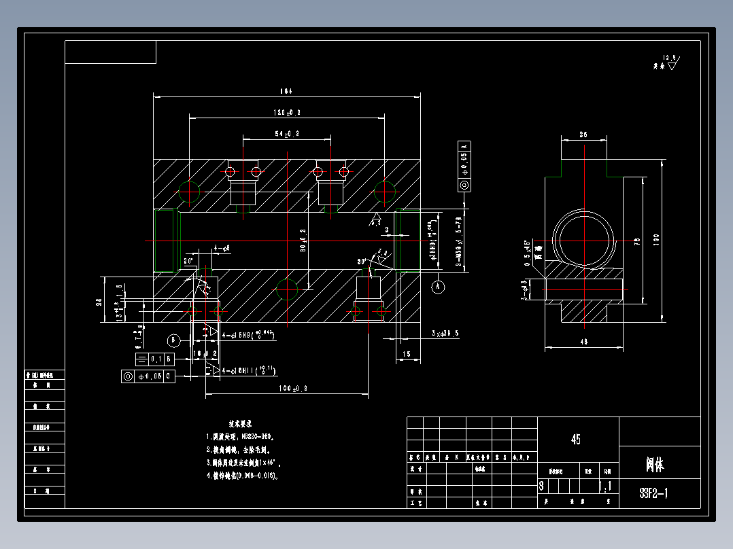Screen dimensions: 733x549
Task: Select the 12.5 surface roughness symbol
Action: 670,62
